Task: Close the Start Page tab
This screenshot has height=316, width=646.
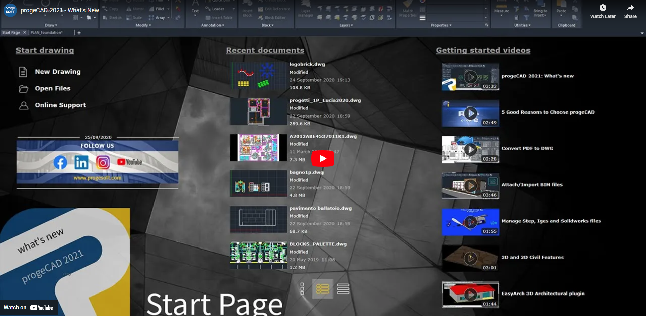Action: 24,33
